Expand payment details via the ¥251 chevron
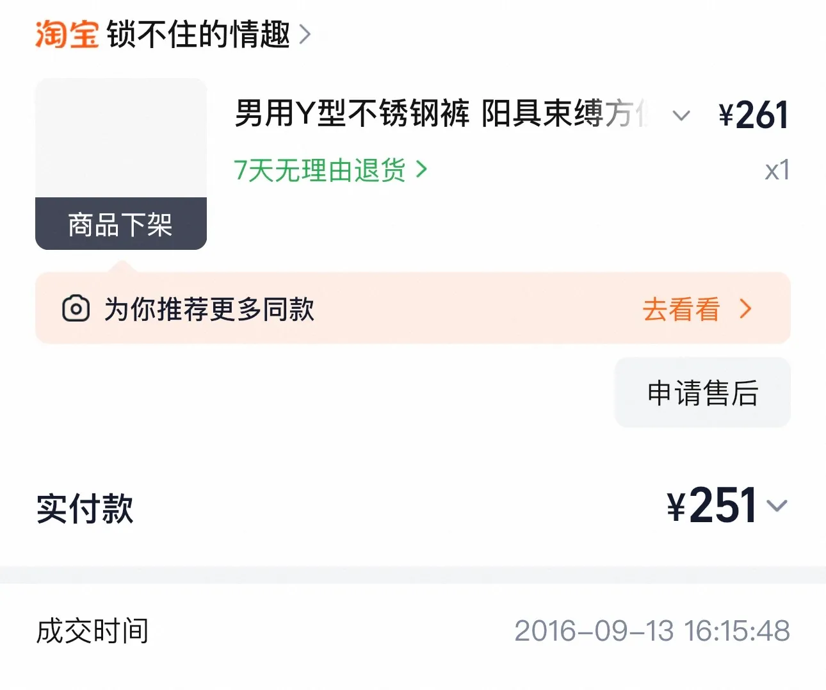 [777, 506]
